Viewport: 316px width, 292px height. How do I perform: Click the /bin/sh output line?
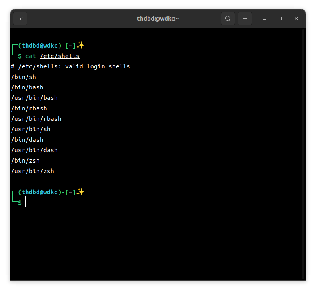click(x=24, y=77)
